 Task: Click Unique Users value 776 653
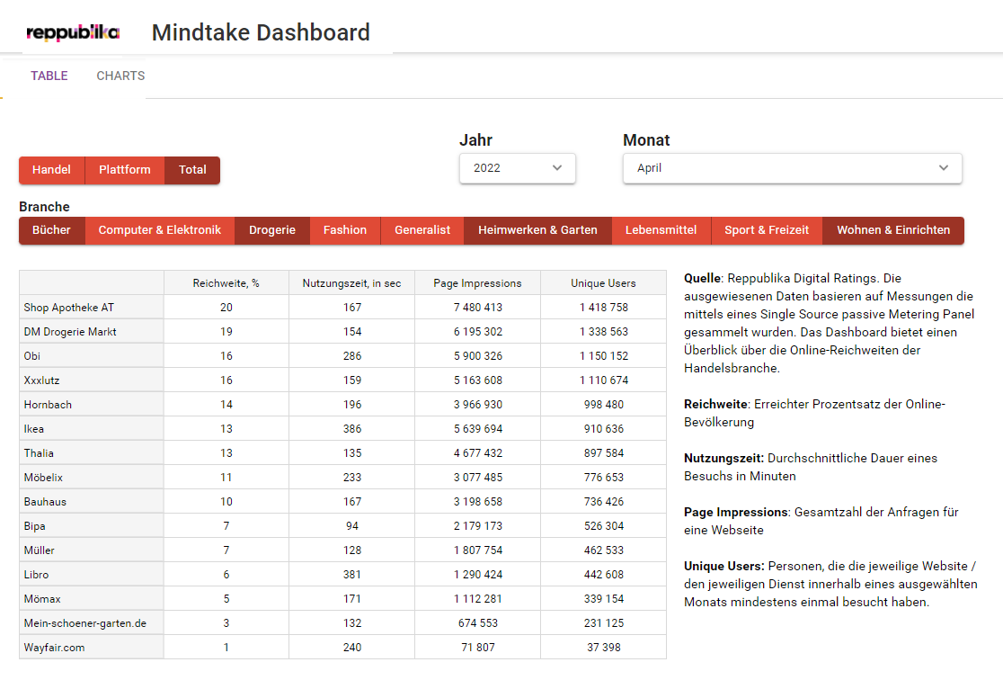(x=604, y=478)
